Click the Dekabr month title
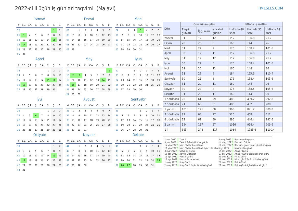 [x=138, y=135]
